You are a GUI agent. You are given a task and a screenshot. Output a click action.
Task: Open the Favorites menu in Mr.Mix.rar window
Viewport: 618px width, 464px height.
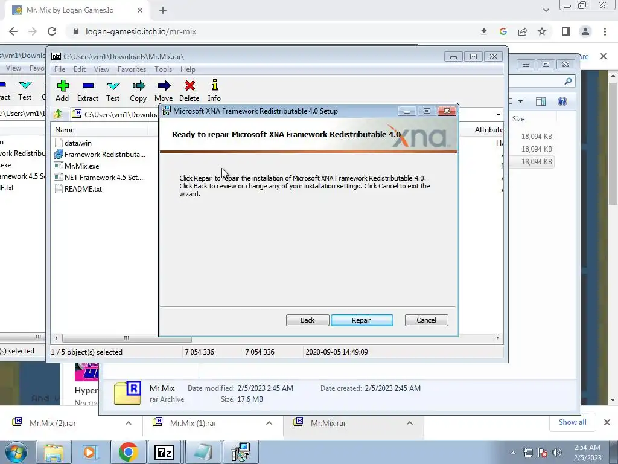pyautogui.click(x=132, y=69)
